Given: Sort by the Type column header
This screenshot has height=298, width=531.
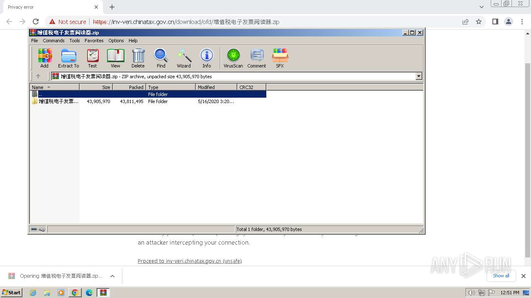Looking at the screenshot, I should [171, 87].
